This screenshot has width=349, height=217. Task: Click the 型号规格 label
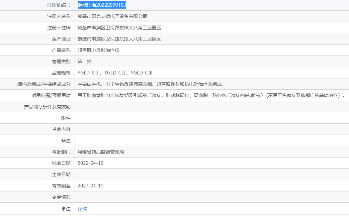(x=61, y=73)
